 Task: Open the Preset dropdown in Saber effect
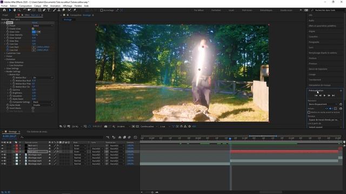point(43,26)
